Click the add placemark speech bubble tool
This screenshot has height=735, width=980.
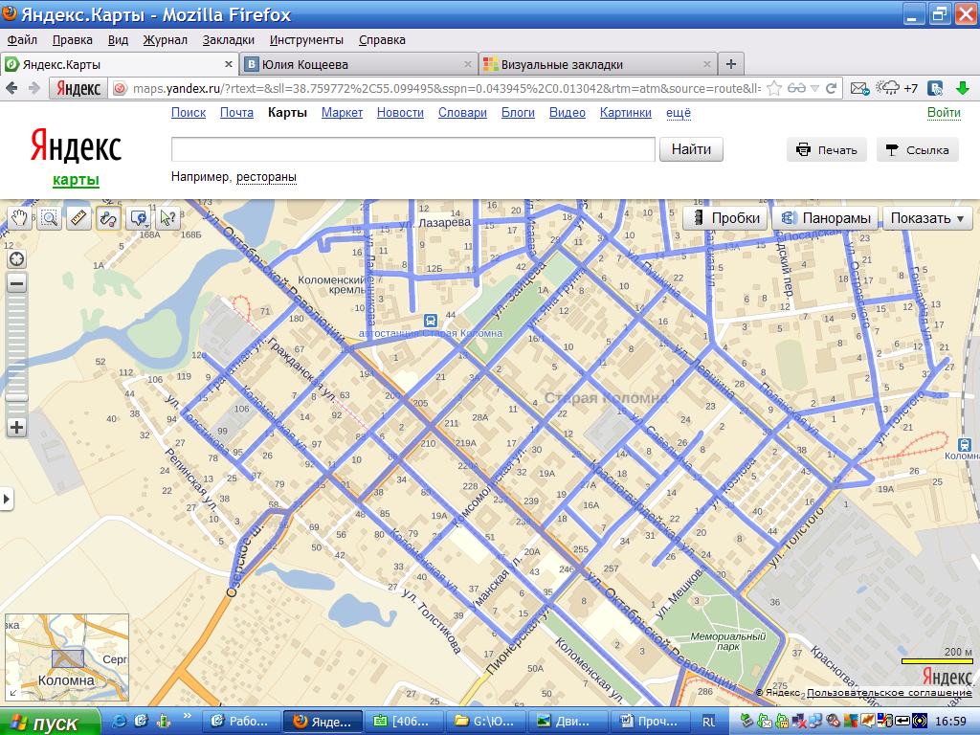[138, 218]
